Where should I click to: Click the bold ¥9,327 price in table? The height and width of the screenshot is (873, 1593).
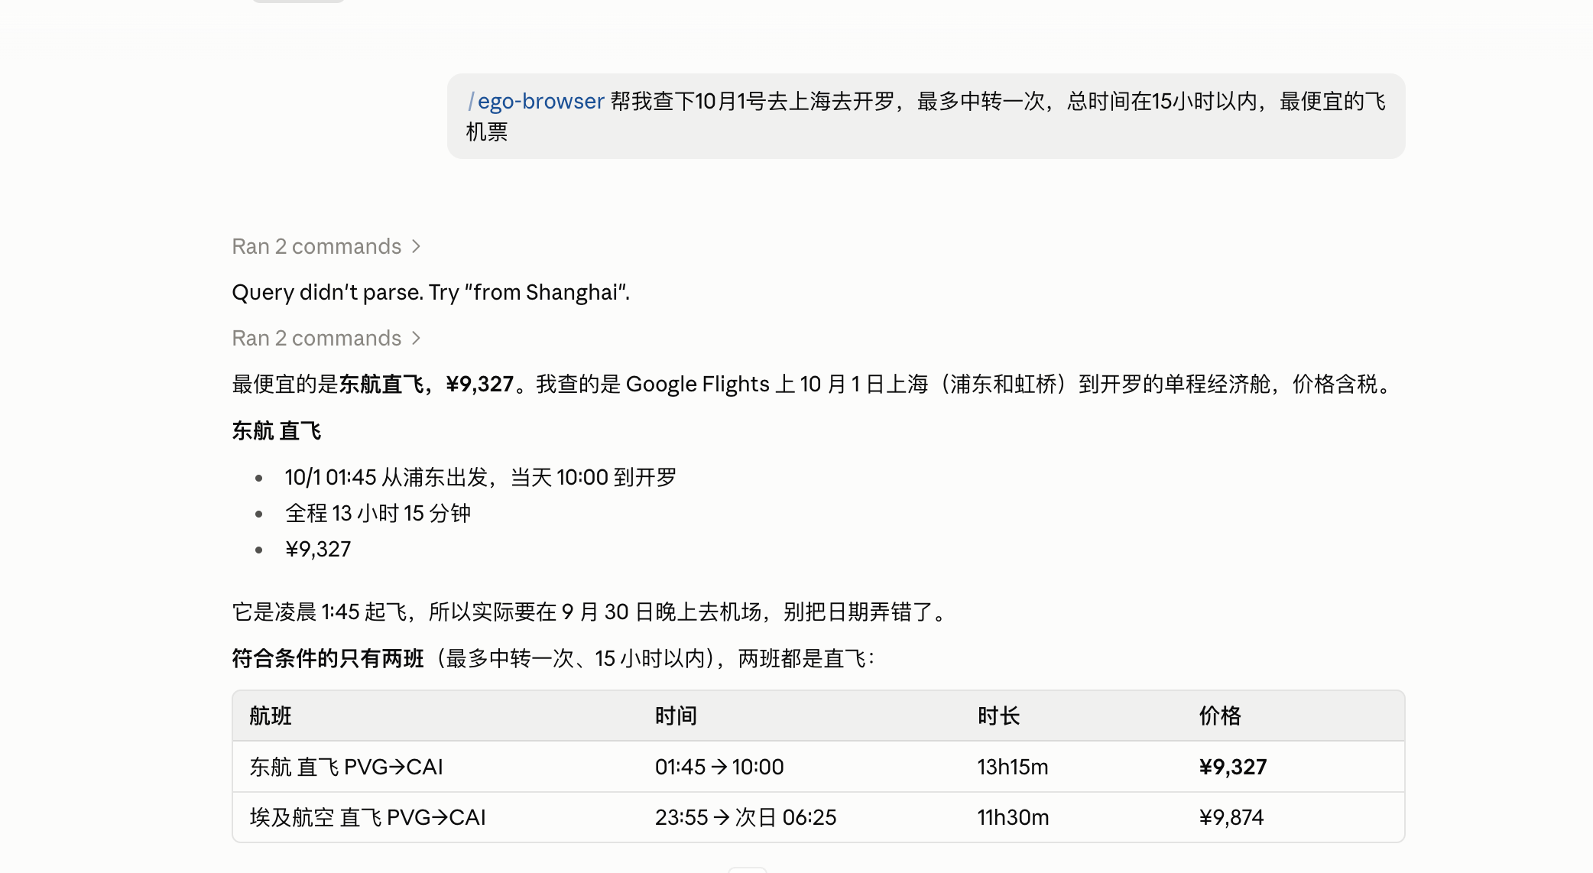[1232, 767]
